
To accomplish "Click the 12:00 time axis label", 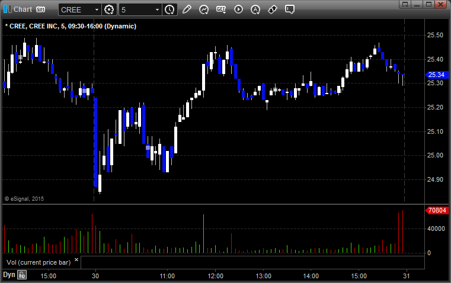I will [216, 276].
